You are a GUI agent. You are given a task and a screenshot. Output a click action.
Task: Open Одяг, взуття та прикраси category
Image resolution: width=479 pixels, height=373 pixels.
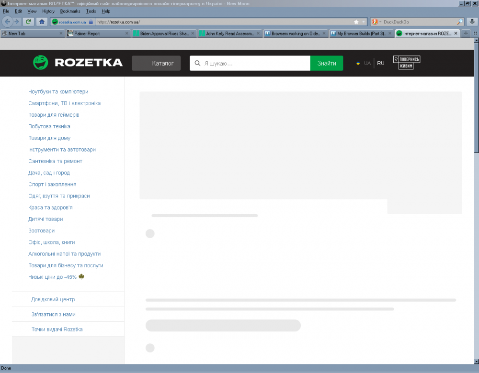(59, 196)
